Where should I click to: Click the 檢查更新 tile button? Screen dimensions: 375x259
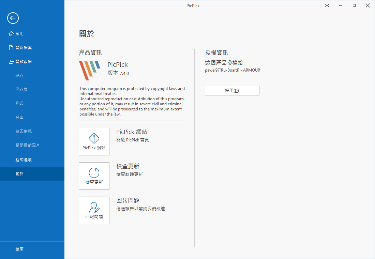(x=94, y=176)
